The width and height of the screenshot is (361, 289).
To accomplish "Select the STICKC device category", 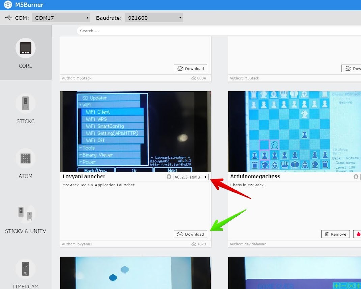I will tap(26, 108).
